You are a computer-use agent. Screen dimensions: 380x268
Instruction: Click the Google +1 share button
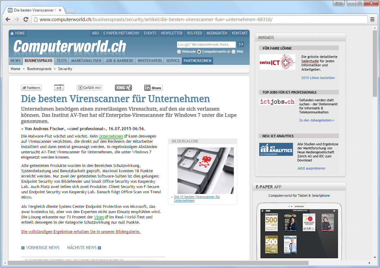(x=59, y=88)
